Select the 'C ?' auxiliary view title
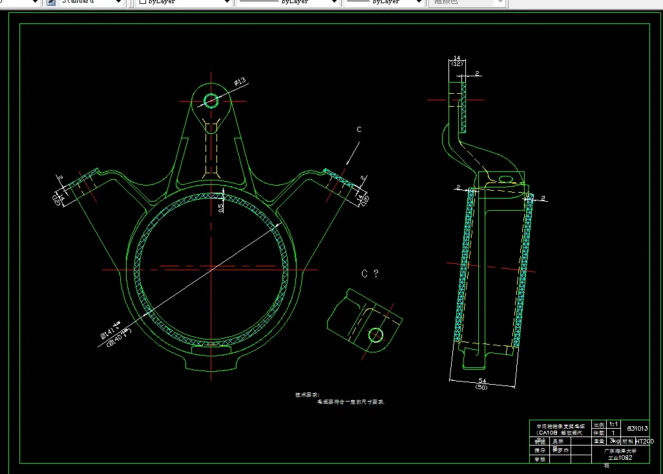This screenshot has width=663, height=474. pyautogui.click(x=370, y=274)
